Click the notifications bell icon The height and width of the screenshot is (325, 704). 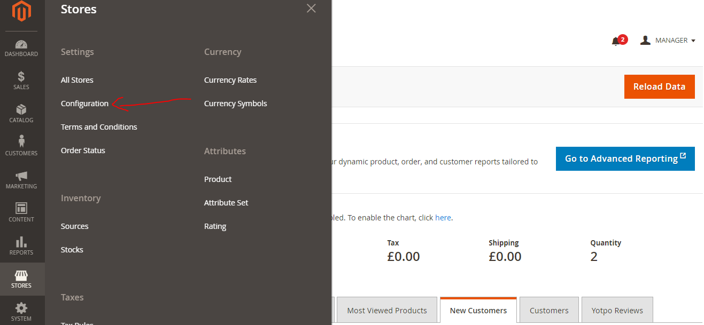click(x=616, y=41)
